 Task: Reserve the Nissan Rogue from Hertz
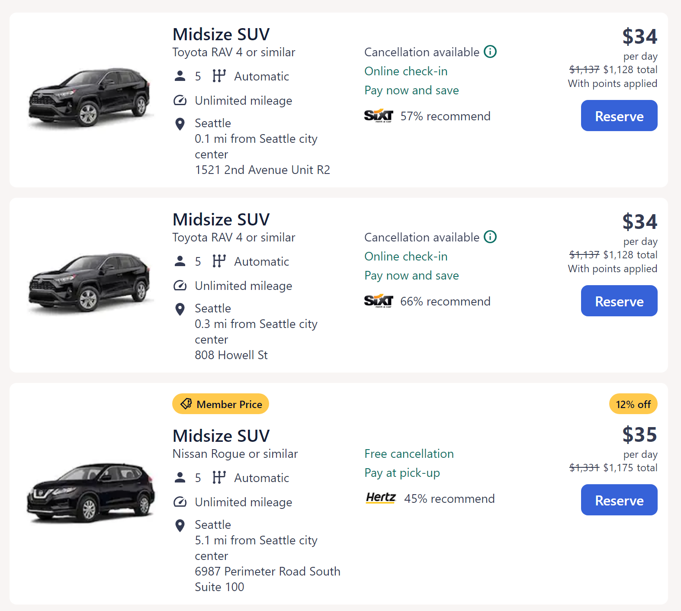tap(619, 500)
